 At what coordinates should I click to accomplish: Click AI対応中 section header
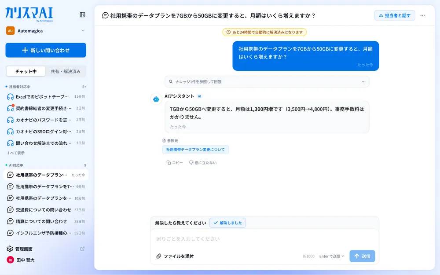(16, 165)
